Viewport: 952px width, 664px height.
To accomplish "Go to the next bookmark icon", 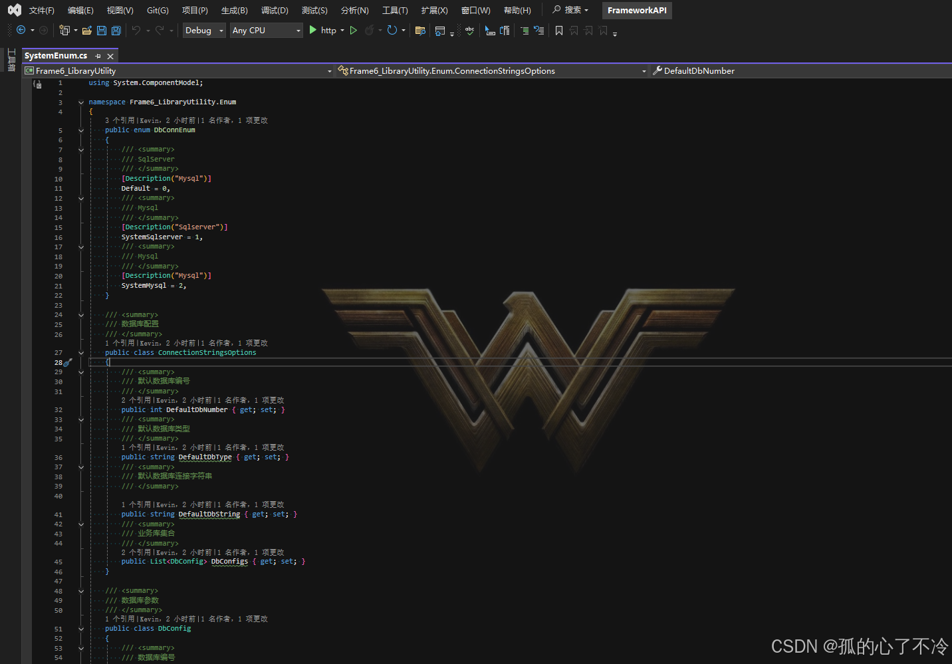I will coord(588,30).
